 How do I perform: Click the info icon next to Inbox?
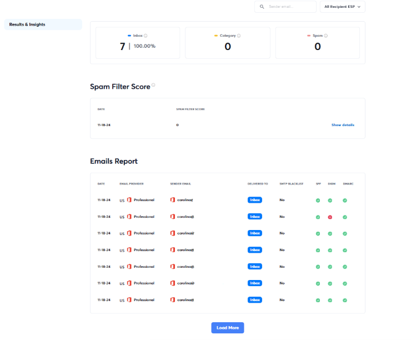[x=146, y=36]
